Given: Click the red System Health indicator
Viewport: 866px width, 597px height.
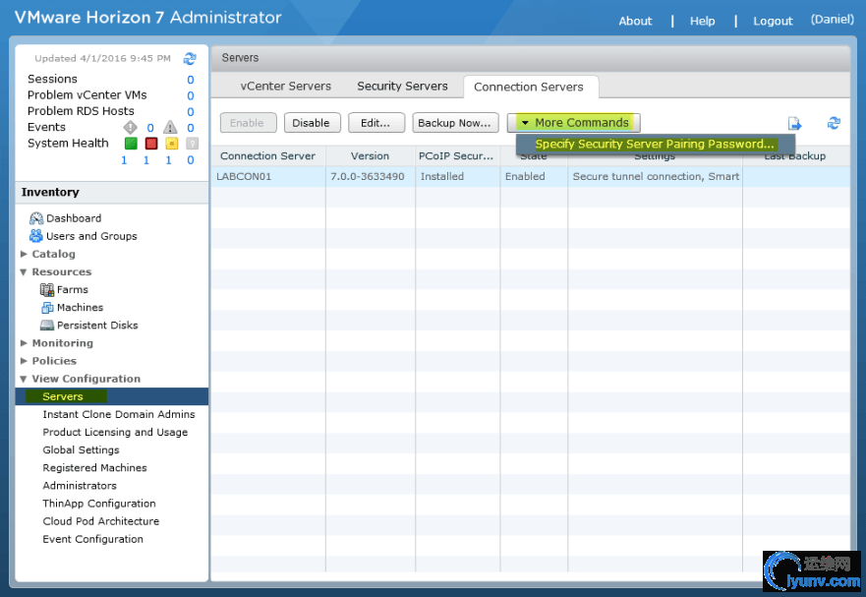Looking at the screenshot, I should tap(151, 144).
